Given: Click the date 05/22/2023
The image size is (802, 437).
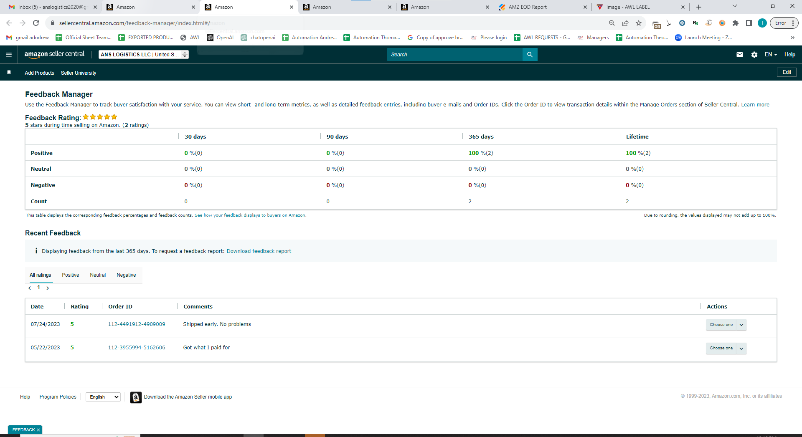Looking at the screenshot, I should 45,348.
